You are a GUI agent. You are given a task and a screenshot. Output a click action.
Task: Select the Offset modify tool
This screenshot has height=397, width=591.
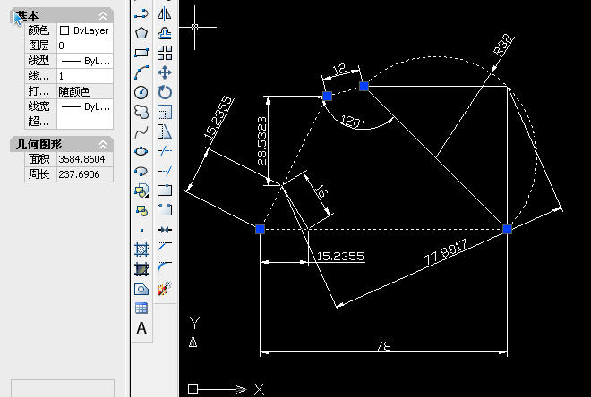pos(165,33)
